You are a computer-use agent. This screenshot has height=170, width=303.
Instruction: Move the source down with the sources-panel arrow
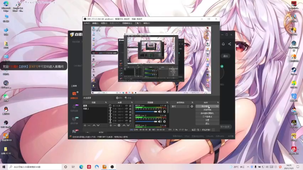[x=128, y=125]
